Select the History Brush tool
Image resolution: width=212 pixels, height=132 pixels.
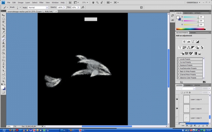[x=4, y=46]
